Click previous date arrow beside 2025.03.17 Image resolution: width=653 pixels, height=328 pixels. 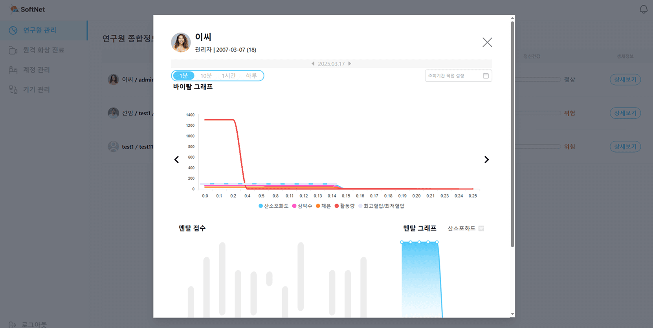(313, 64)
